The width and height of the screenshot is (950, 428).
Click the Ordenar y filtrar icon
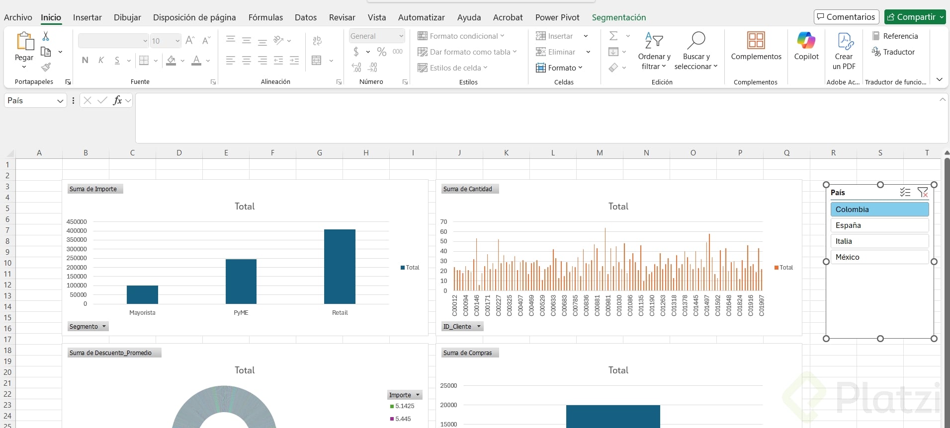coord(654,41)
